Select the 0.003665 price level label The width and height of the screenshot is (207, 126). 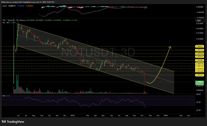coord(198,56)
